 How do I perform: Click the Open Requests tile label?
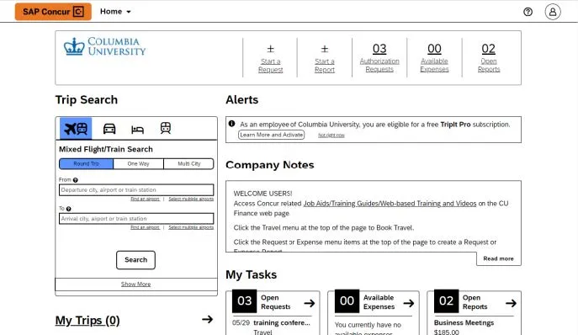(275, 302)
